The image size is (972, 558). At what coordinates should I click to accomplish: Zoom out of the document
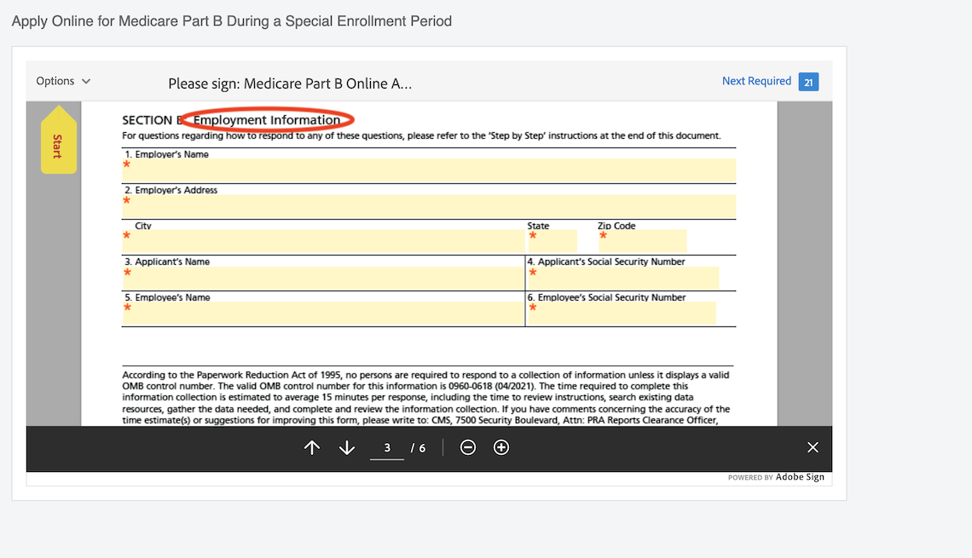pos(467,446)
